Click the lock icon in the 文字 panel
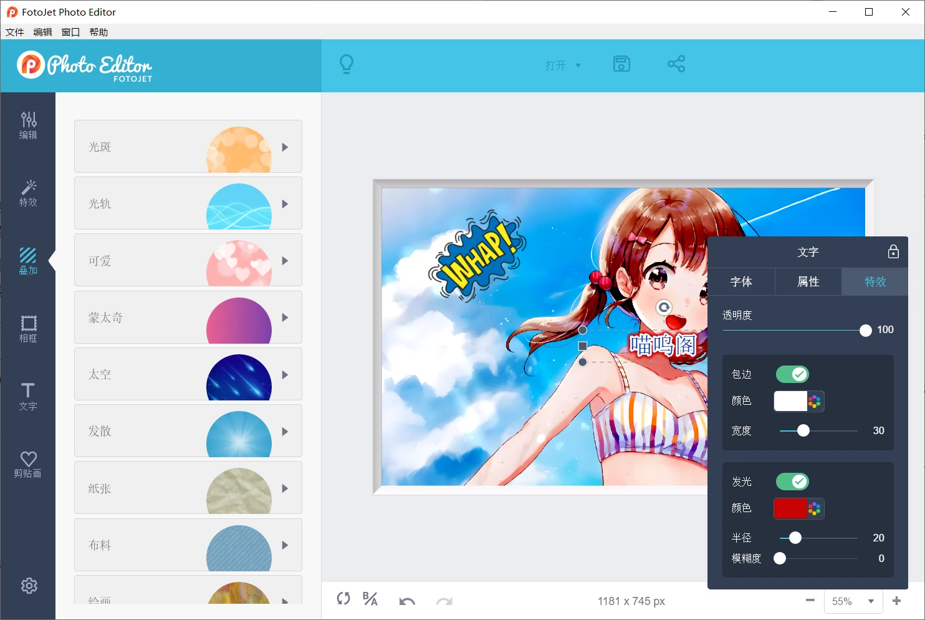This screenshot has height=620, width=925. pyautogui.click(x=893, y=251)
